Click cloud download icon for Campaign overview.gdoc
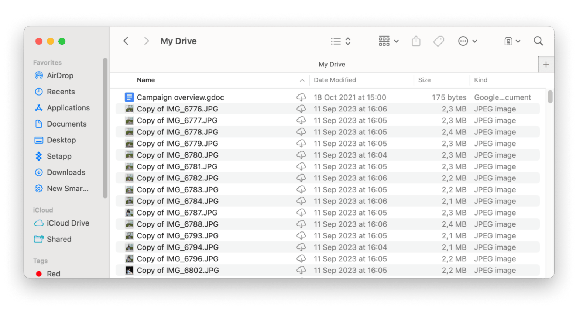Viewport: 576px width, 313px height. point(301,97)
